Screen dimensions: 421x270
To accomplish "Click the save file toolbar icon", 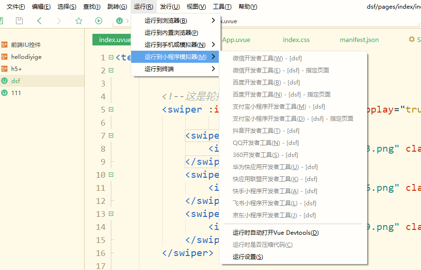I will [x=19, y=21].
